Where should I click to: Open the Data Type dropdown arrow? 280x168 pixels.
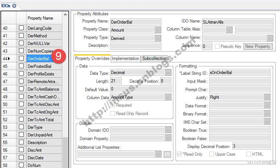(x=168, y=73)
